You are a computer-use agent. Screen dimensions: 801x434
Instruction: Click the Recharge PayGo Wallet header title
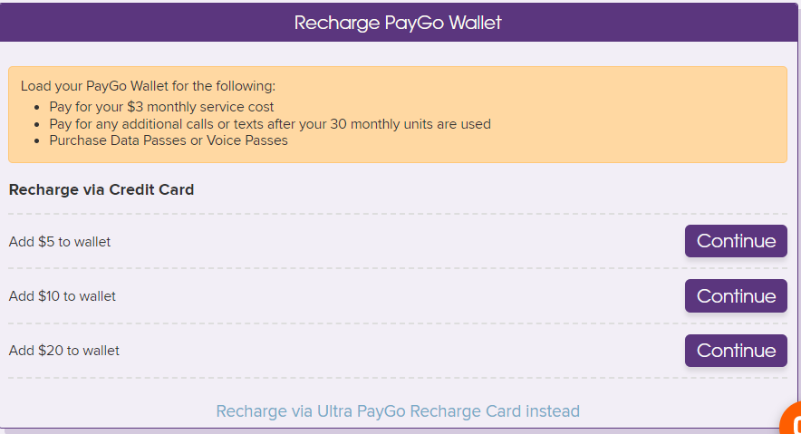(398, 23)
